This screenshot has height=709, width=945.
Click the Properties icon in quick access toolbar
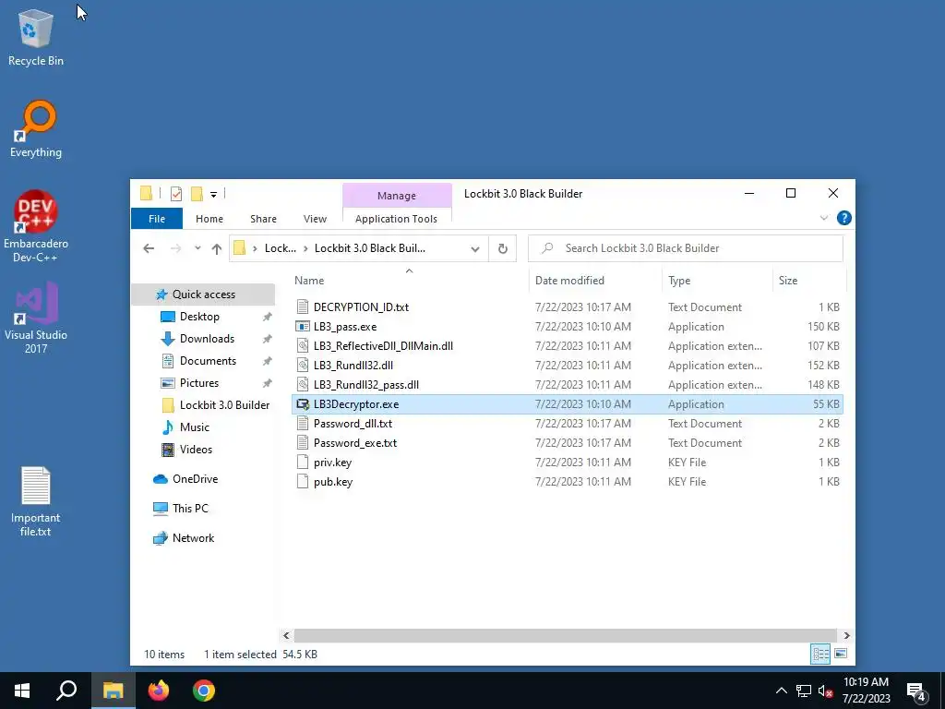coord(176,194)
